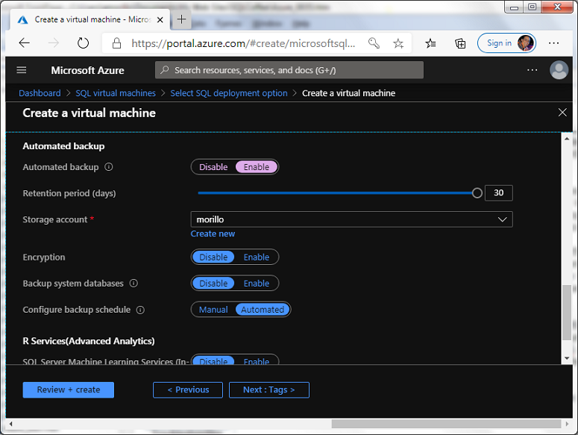Click the Retention period slider handle
578x435 pixels.
(x=477, y=193)
